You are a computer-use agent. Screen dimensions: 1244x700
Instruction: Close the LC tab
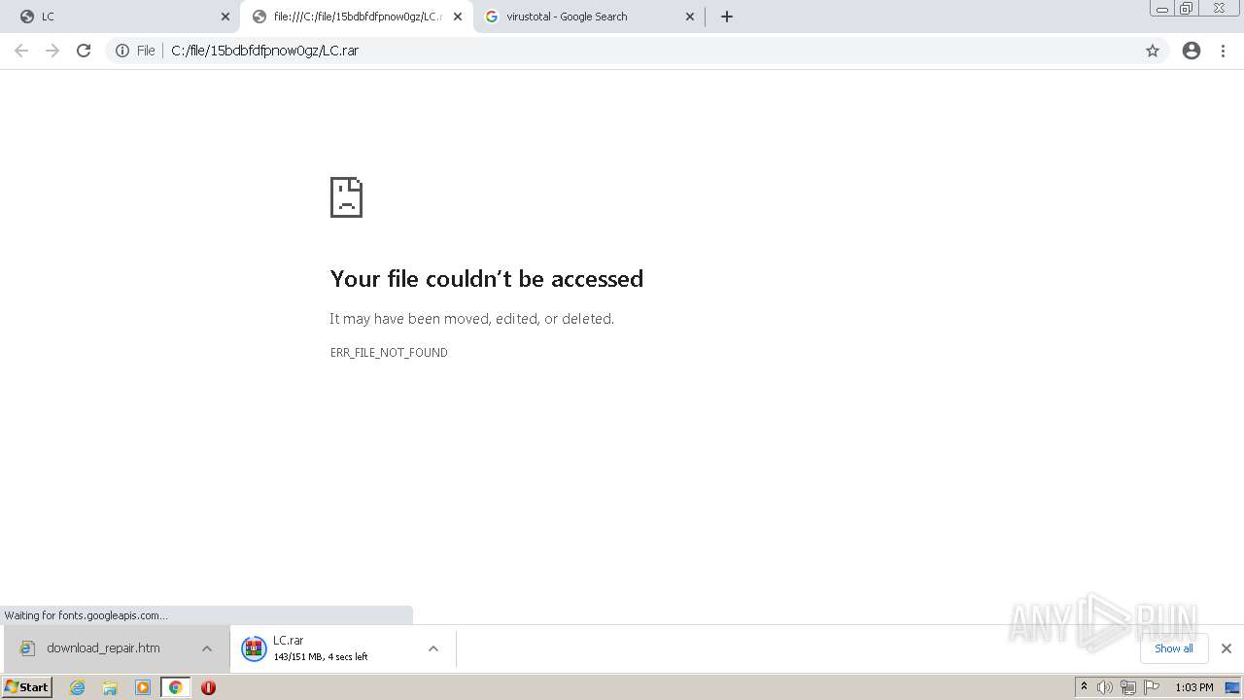(x=225, y=17)
